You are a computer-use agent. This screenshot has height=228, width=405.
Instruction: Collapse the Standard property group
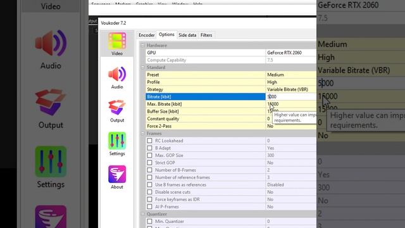point(142,67)
